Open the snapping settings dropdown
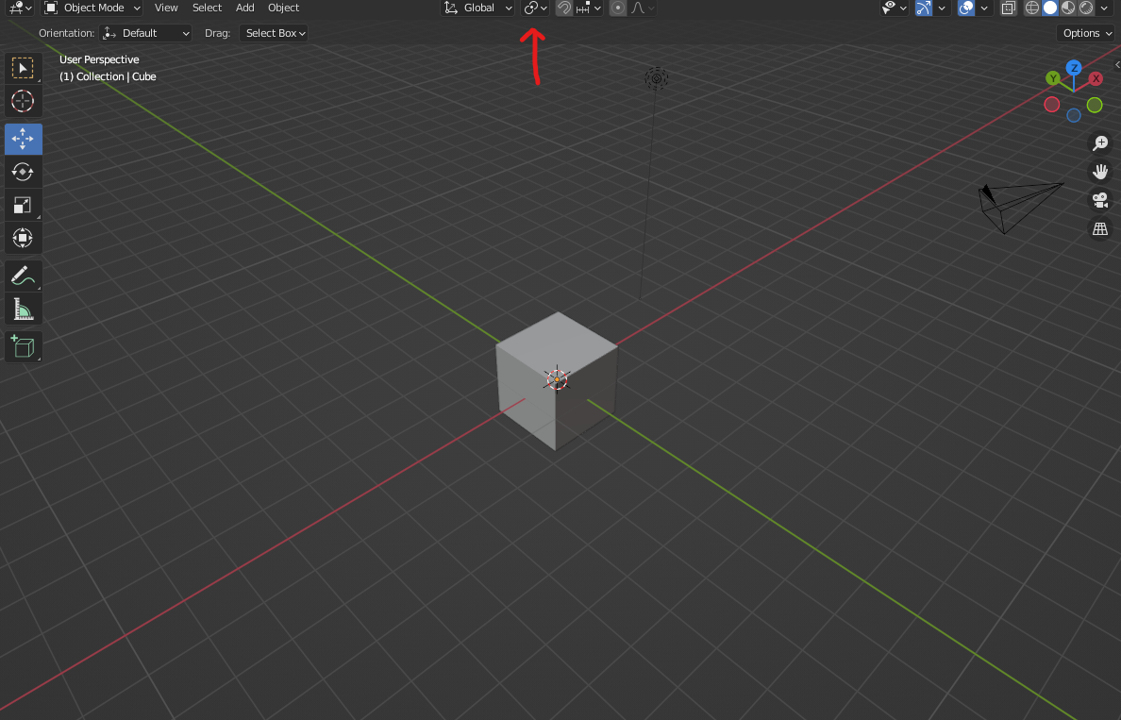This screenshot has height=720, width=1121. (x=589, y=8)
